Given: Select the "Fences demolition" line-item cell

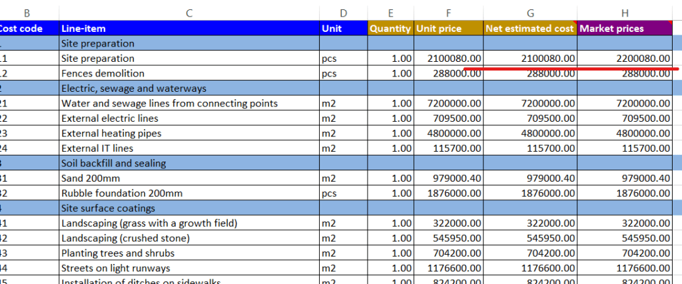Looking at the screenshot, I should pyautogui.click(x=188, y=73).
